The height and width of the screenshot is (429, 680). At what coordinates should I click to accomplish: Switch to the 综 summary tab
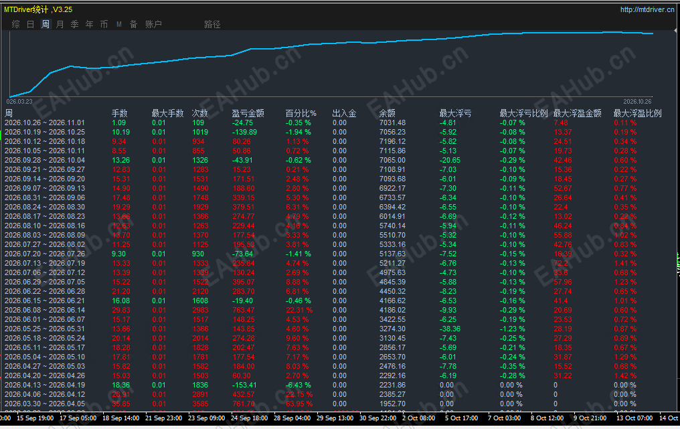click(x=16, y=24)
